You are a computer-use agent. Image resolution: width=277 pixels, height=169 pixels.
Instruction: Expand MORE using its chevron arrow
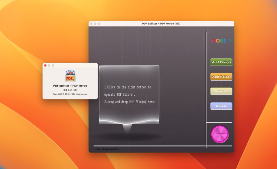pyautogui.click(x=230, y=41)
